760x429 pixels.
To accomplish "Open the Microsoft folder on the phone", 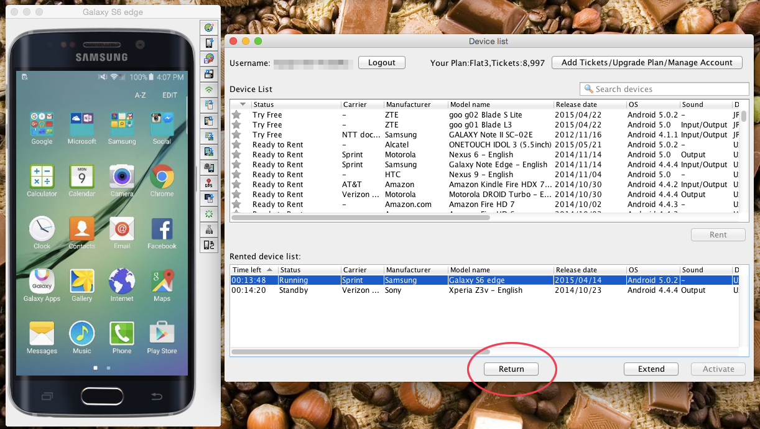I will pos(82,128).
